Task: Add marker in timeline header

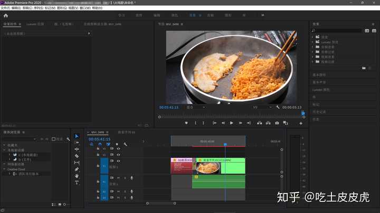Action: click(117, 144)
